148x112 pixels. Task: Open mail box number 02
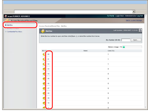(x=48, y=64)
